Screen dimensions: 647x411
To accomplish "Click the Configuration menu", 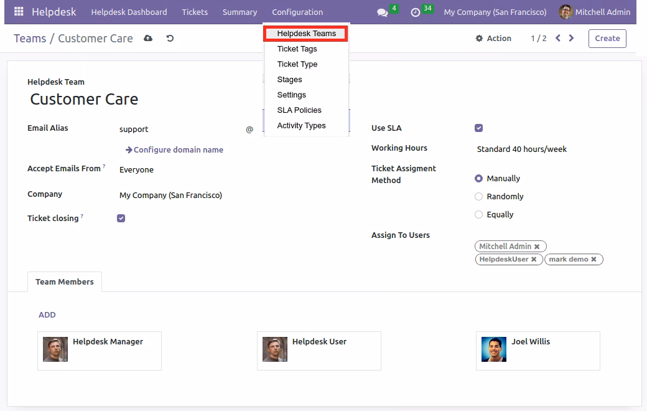I will click(x=297, y=12).
